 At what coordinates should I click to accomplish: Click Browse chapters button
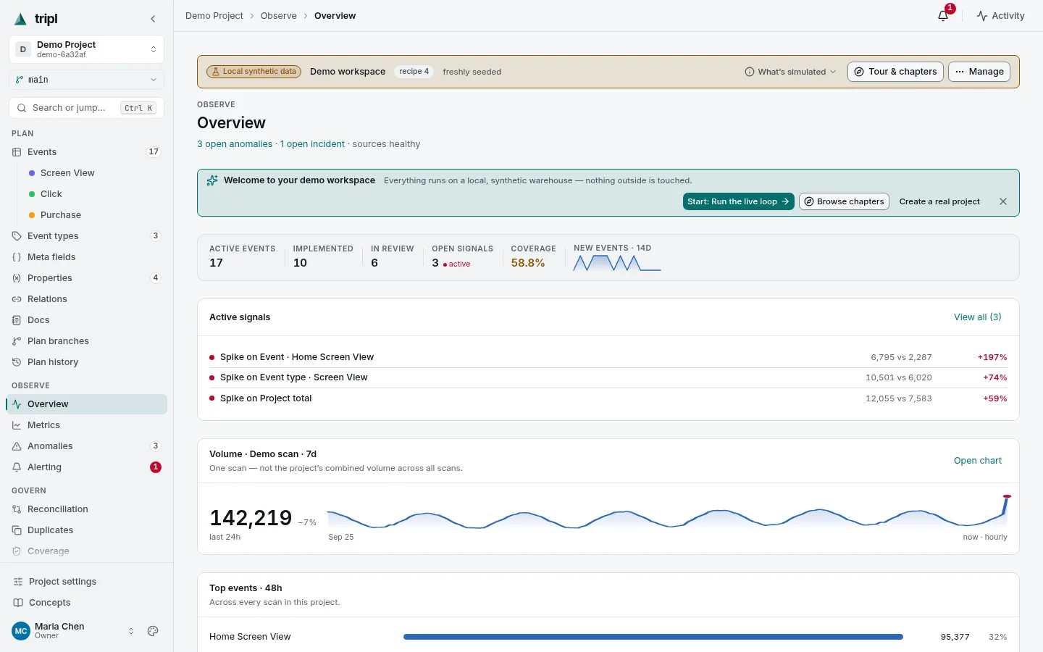coord(845,201)
